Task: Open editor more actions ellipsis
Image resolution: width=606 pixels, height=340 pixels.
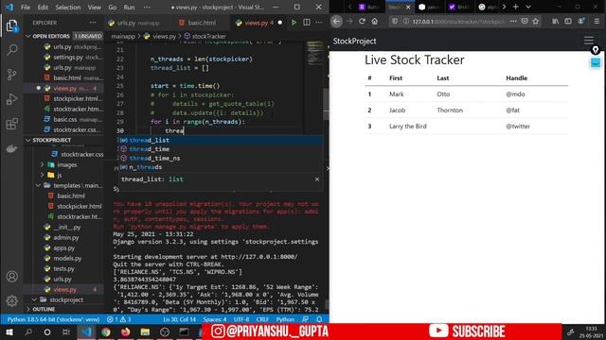Action: tap(319, 23)
